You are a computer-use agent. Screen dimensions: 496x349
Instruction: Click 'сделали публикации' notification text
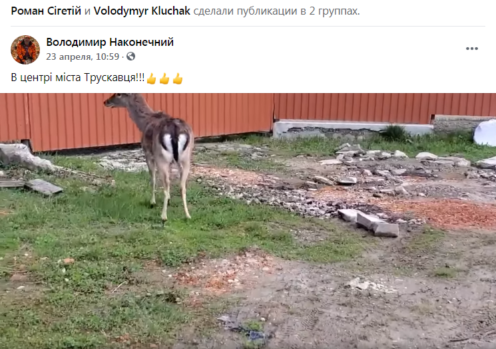(245, 11)
